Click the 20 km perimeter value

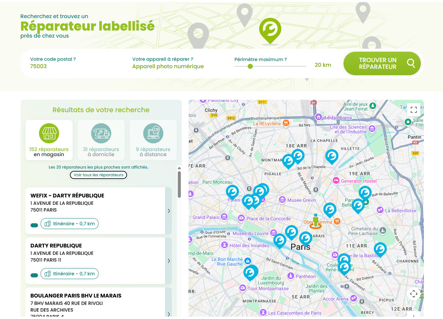click(323, 65)
